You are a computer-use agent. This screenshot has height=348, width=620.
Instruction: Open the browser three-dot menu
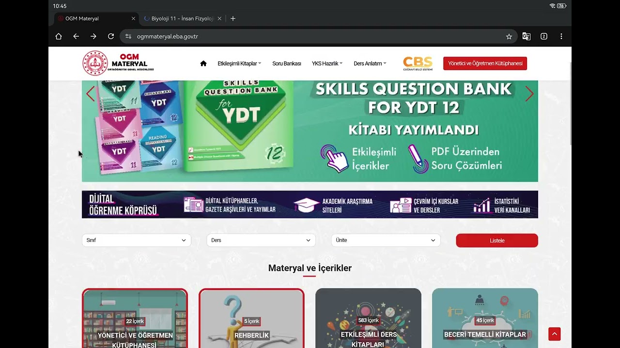pyautogui.click(x=561, y=36)
